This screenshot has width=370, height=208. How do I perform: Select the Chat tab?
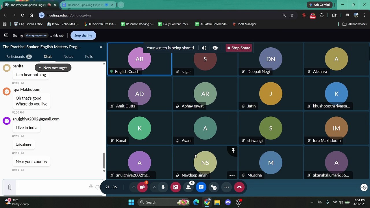point(48,56)
